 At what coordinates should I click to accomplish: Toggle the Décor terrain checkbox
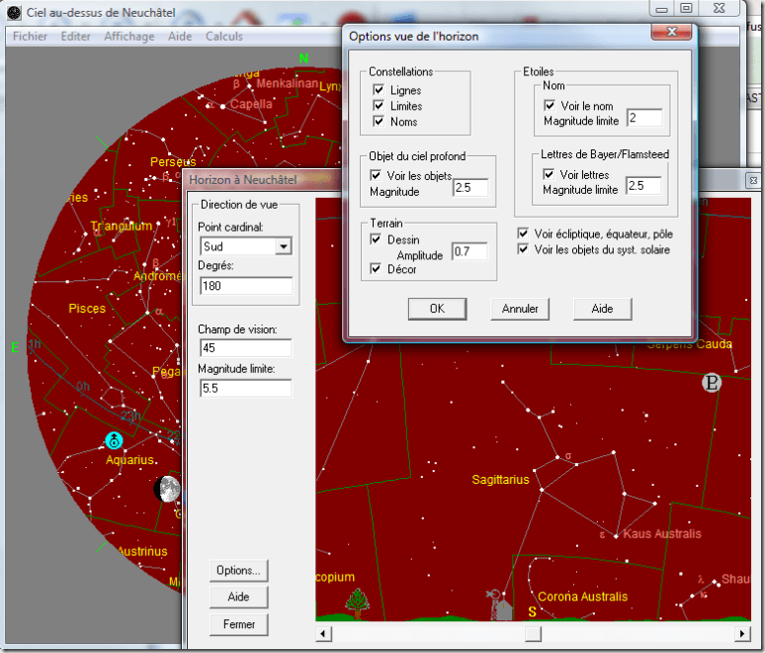[x=377, y=268]
